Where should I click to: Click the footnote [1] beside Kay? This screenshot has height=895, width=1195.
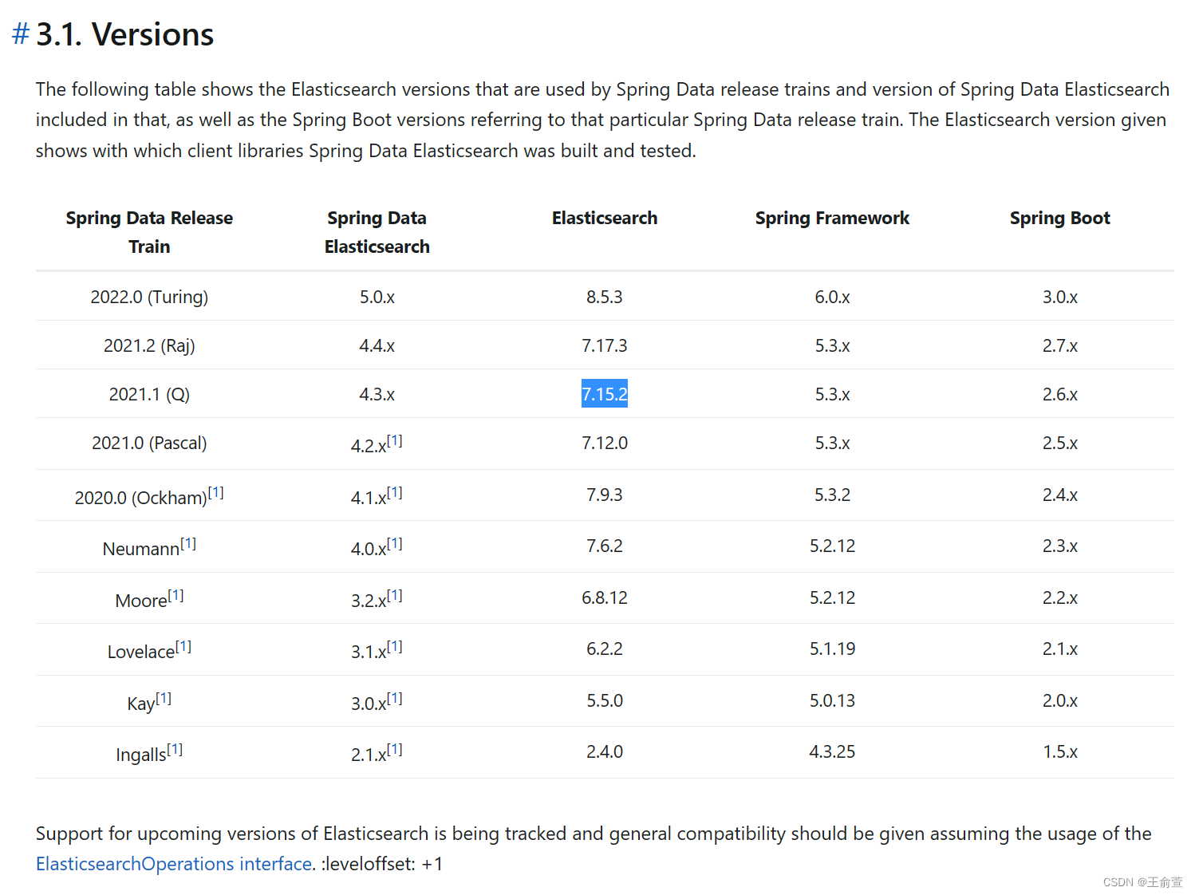164,698
